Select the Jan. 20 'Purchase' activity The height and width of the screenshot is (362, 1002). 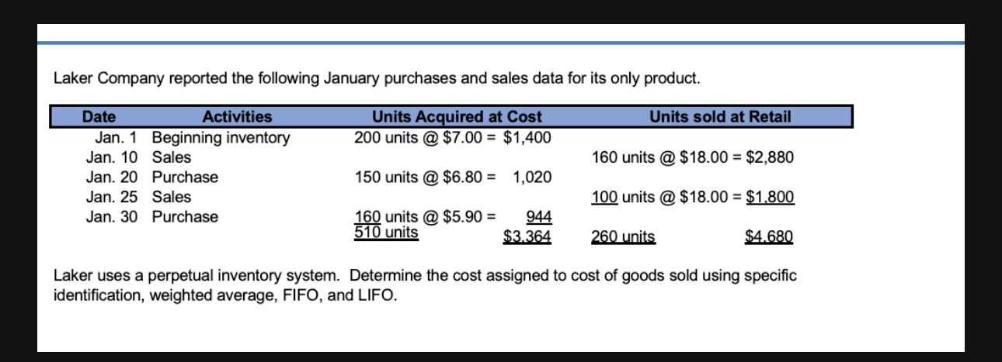coord(185,178)
